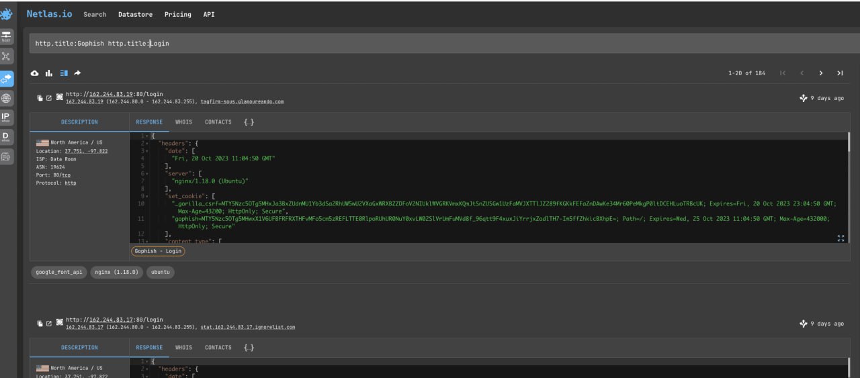Click the google_font_api tag
This screenshot has width=860, height=378.
coord(59,272)
